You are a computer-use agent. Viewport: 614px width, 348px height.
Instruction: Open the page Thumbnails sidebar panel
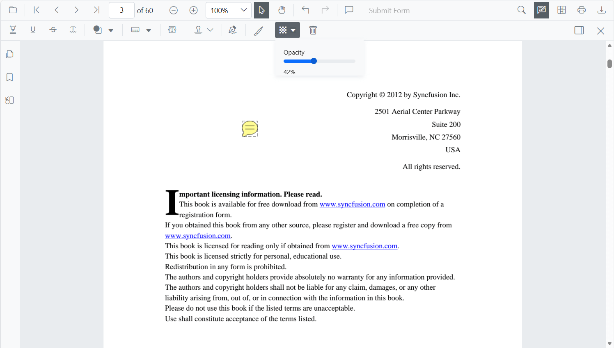tap(9, 54)
